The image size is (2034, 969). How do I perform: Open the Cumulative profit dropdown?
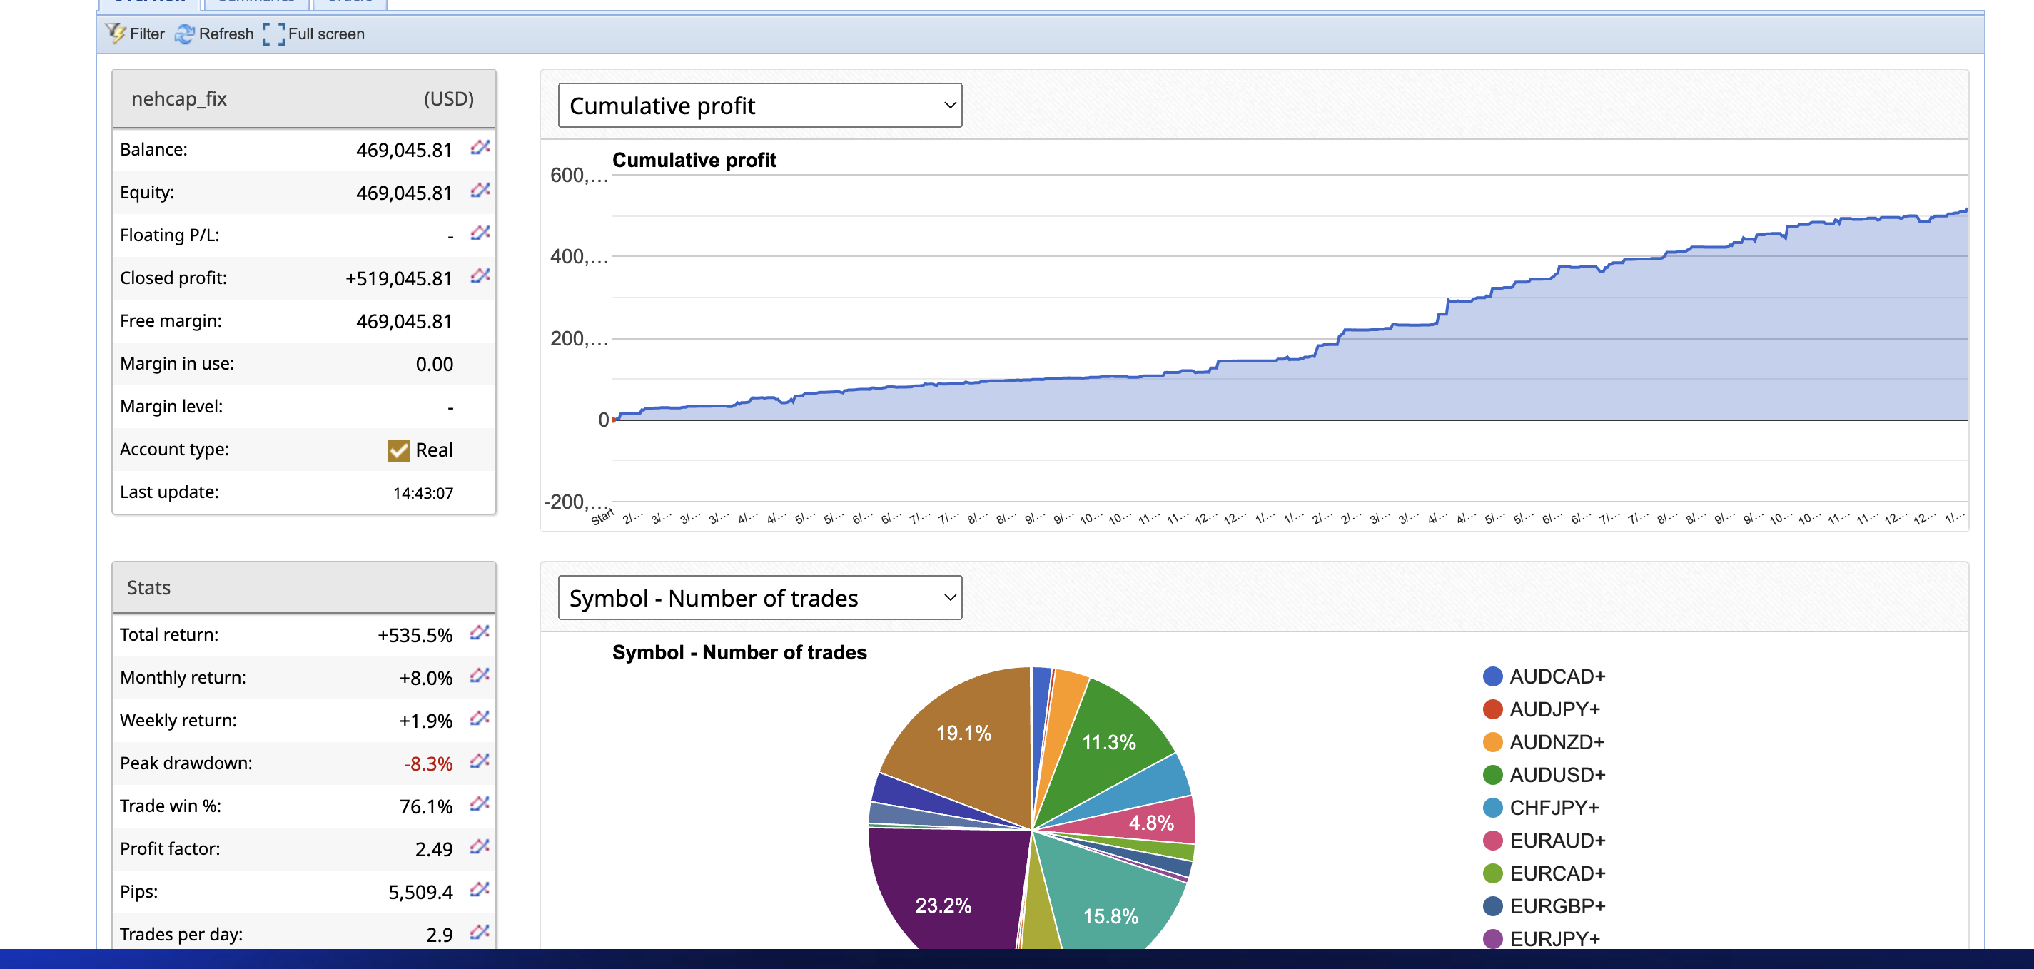pos(759,105)
